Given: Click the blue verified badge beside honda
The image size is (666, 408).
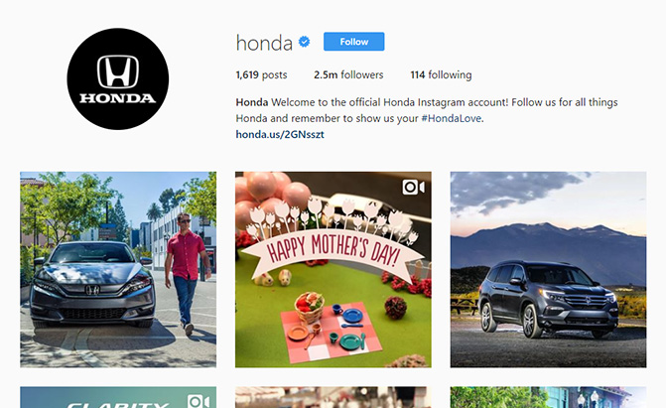Looking at the screenshot, I should click(x=304, y=42).
